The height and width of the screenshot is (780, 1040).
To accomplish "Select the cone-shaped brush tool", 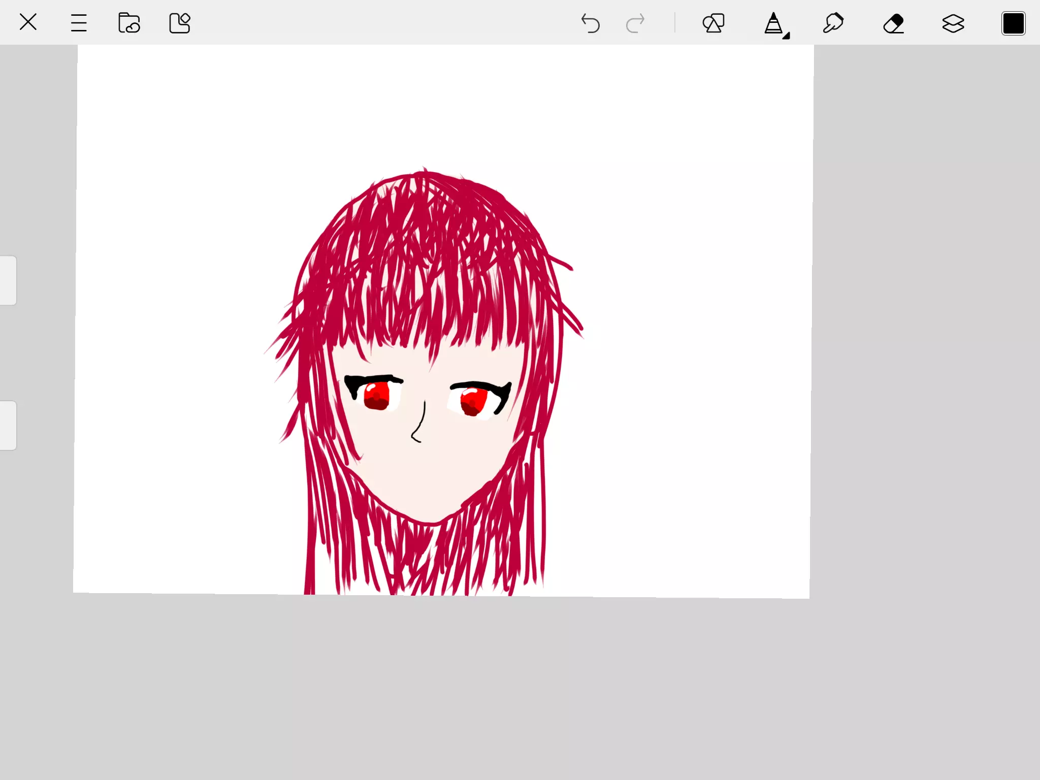I will (x=773, y=23).
